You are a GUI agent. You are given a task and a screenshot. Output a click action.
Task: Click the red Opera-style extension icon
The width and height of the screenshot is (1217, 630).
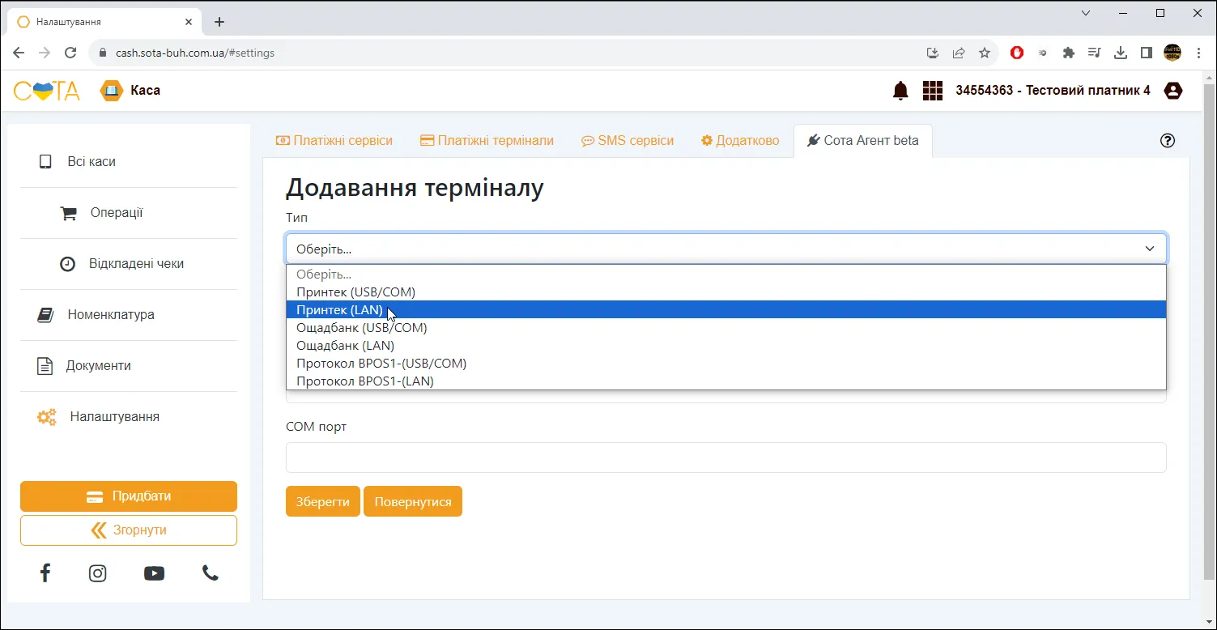point(1017,53)
